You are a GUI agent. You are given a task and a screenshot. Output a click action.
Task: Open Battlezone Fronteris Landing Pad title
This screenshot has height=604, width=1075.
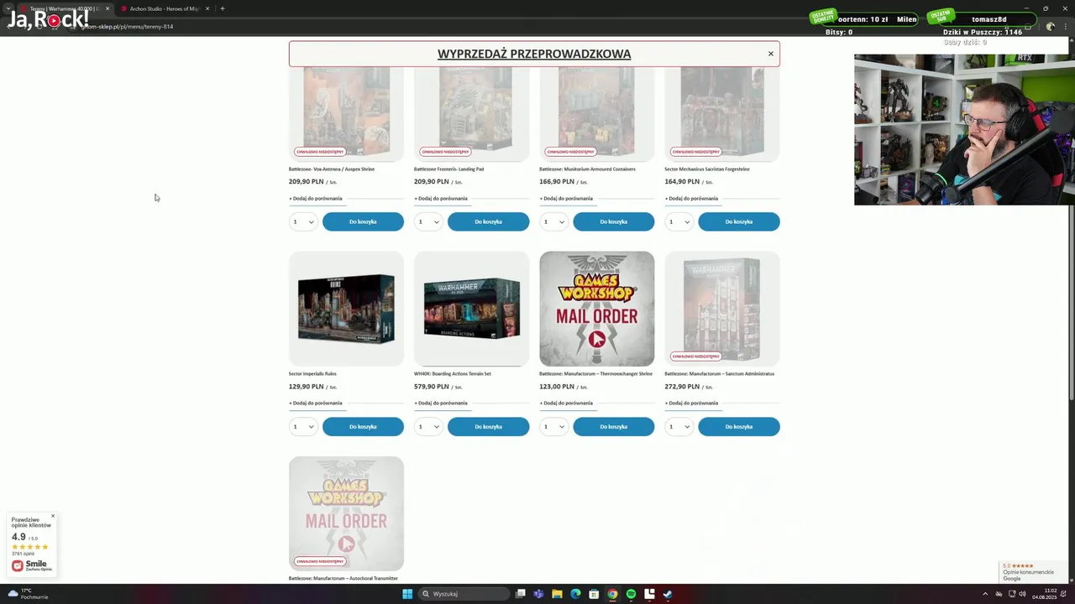point(448,169)
